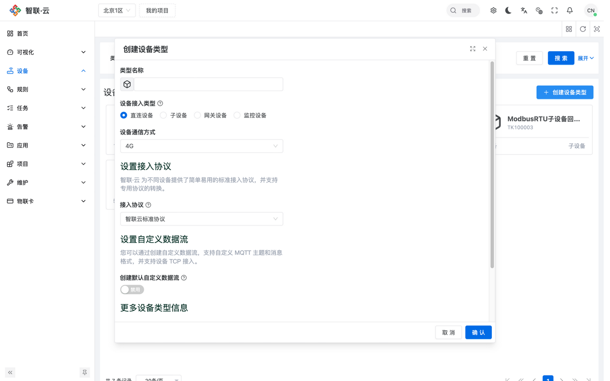Viewport: 610px width, 381px height.
Task: Enable 创建默认自定义数据流 switch
Action: pos(132,290)
